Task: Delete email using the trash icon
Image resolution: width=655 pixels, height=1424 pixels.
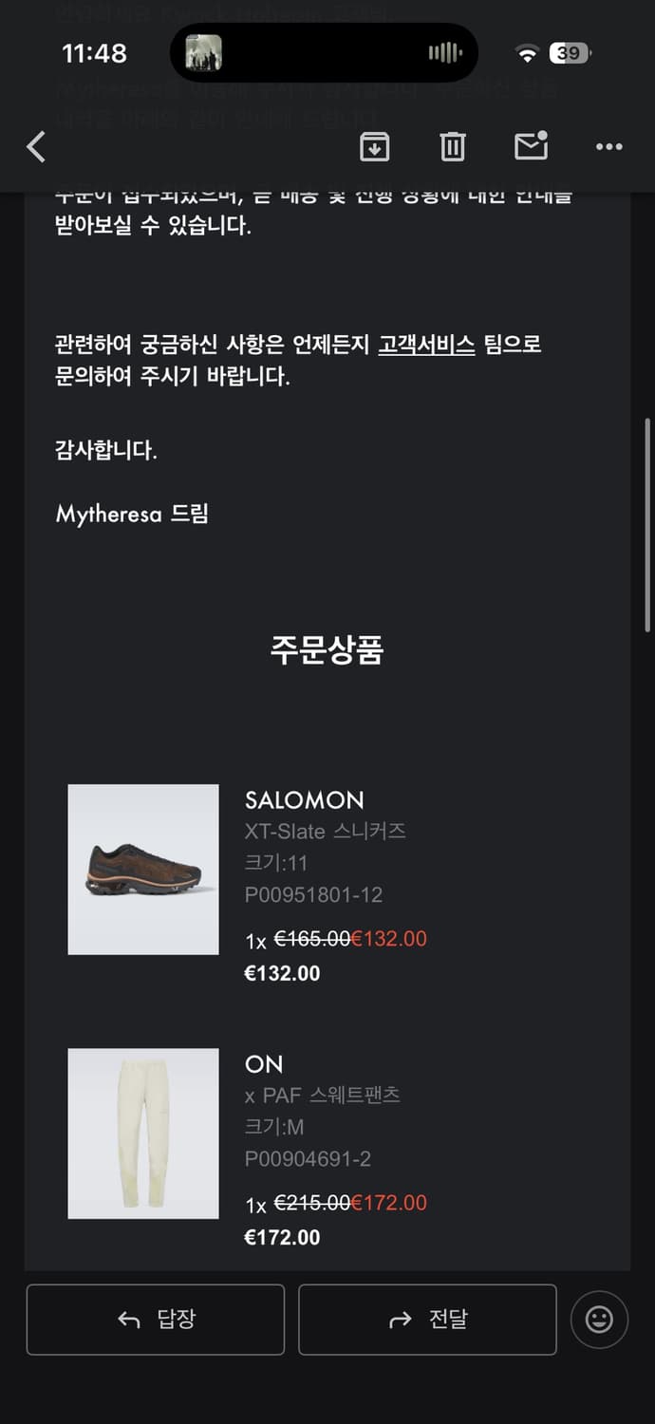Action: (453, 147)
